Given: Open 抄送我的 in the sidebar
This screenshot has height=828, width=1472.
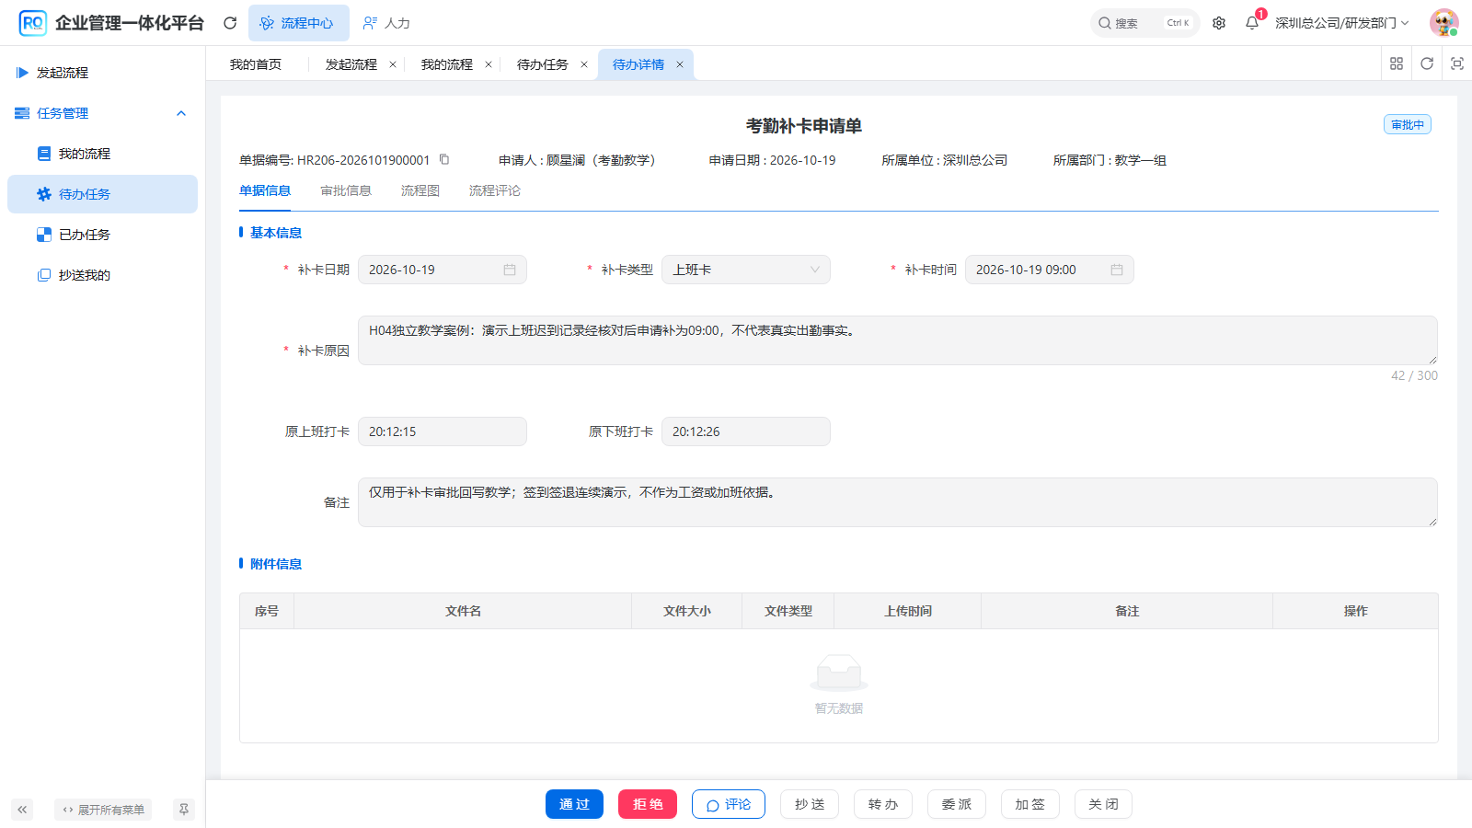Looking at the screenshot, I should pyautogui.click(x=102, y=275).
